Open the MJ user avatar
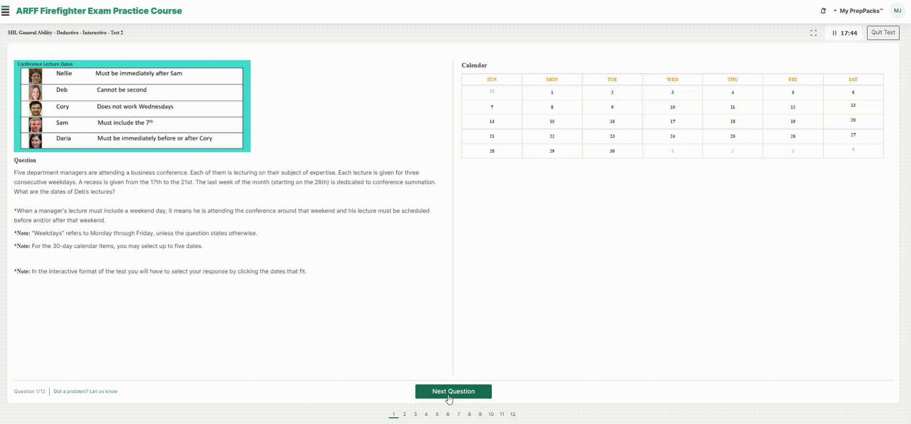 897,11
